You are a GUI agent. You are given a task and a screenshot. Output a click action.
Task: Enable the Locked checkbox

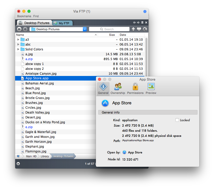(177, 120)
